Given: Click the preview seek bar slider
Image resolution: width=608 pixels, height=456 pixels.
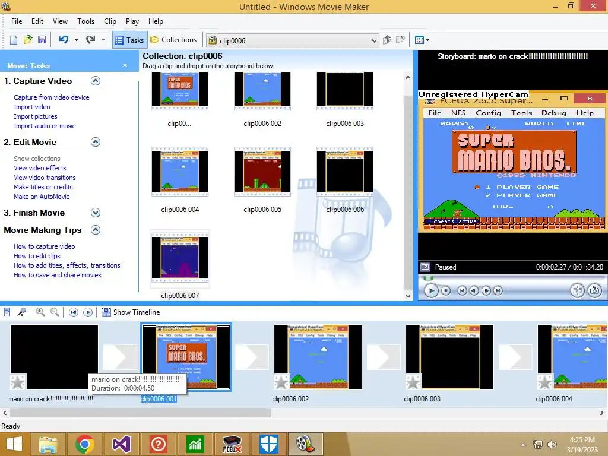Looking at the screenshot, I should pyautogui.click(x=428, y=278).
